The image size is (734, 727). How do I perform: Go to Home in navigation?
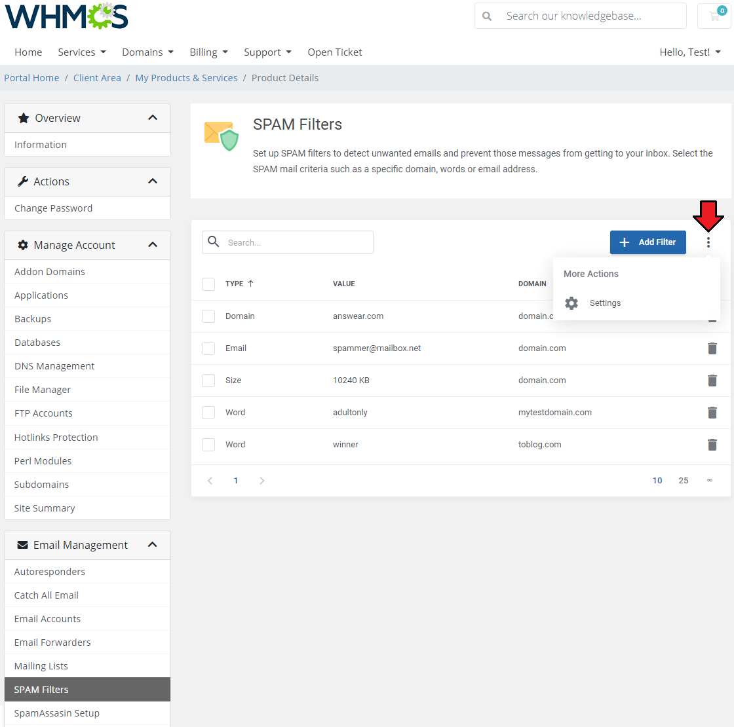coord(28,52)
